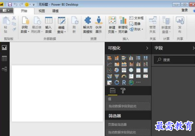The height and width of the screenshot is (136, 195).
Task: Select the 100% stacked bar chart visual
Action: 138,58
